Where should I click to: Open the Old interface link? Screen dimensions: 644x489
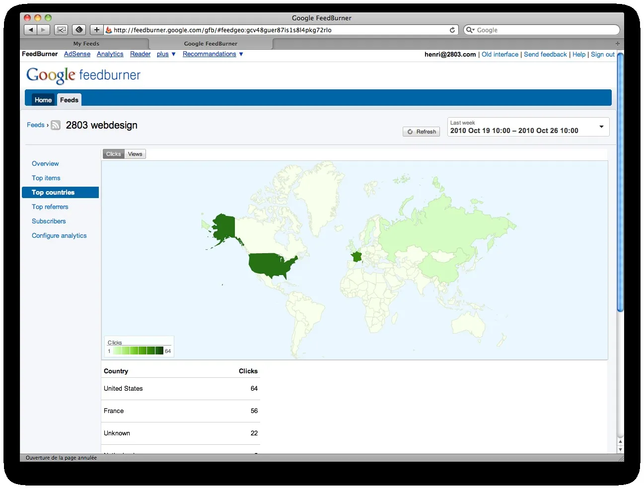(500, 55)
